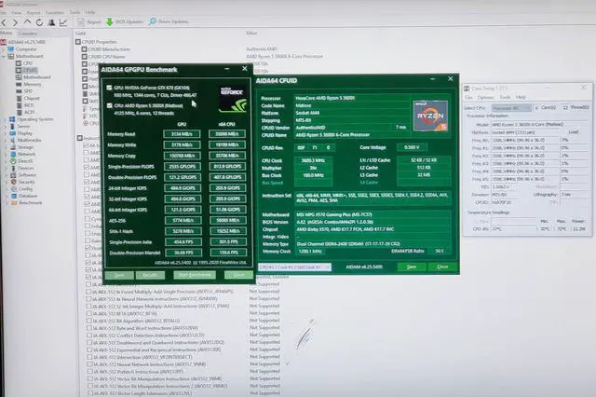Screen dimensions: 596x397
Task: Click the Refresh icon in AIDA64 toolbar
Action: 39,22
